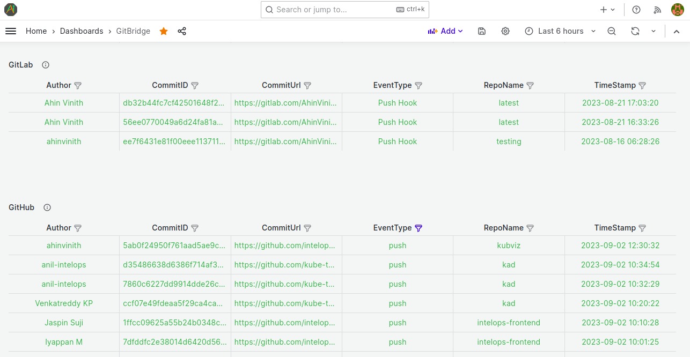
Task: Filter GitLab table by EventType
Action: (x=419, y=85)
